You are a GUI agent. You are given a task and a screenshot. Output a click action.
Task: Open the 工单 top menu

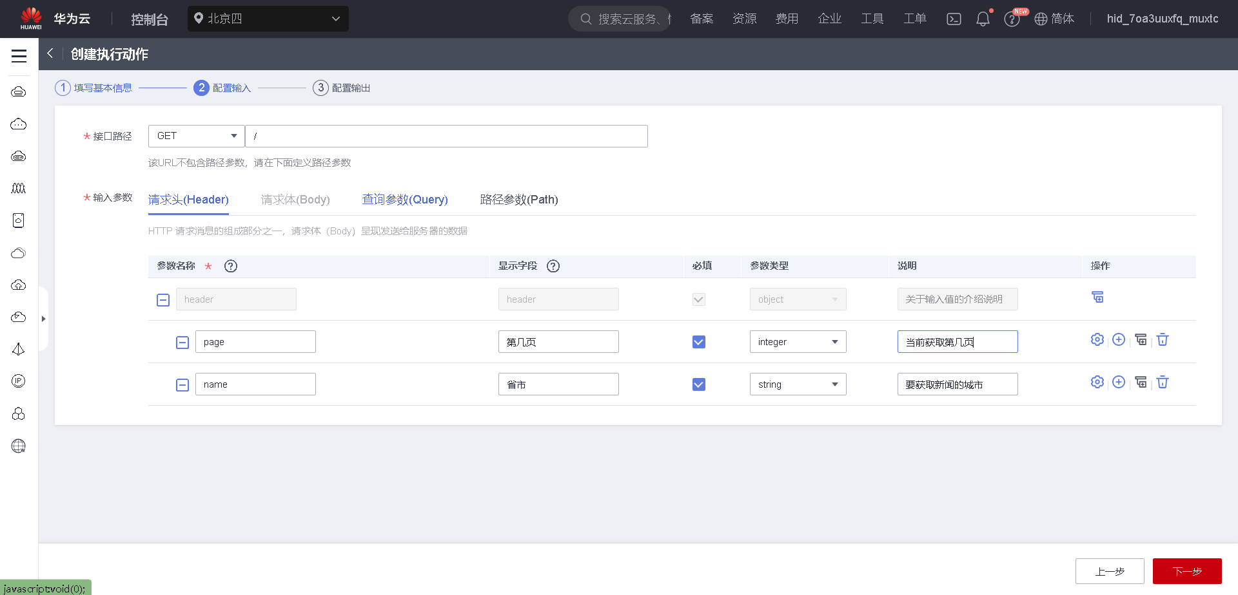pyautogui.click(x=914, y=19)
